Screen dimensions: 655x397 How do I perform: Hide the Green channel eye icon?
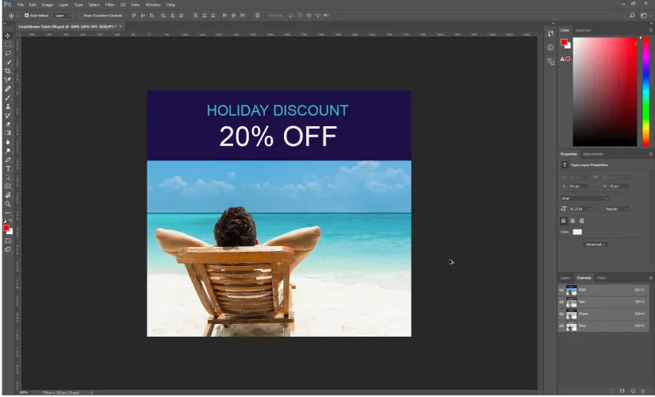tap(561, 314)
